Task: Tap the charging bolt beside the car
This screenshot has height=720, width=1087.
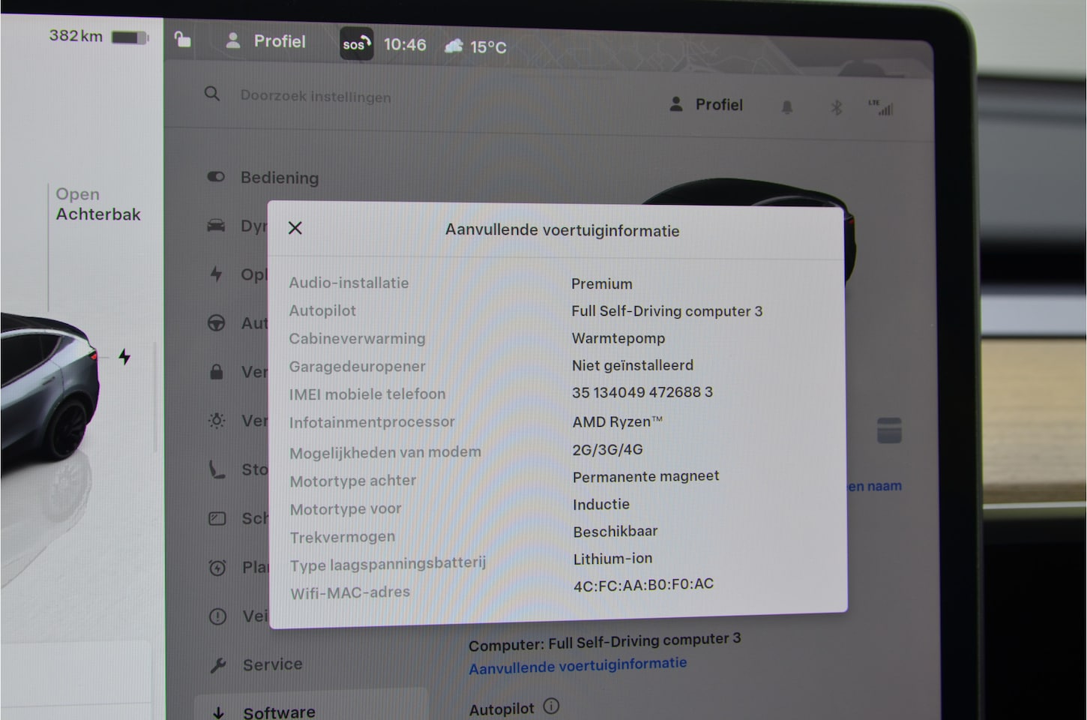Action: [124, 357]
